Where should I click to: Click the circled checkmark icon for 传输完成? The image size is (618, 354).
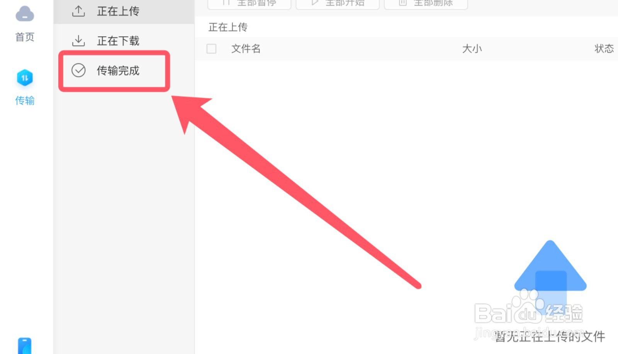[78, 70]
